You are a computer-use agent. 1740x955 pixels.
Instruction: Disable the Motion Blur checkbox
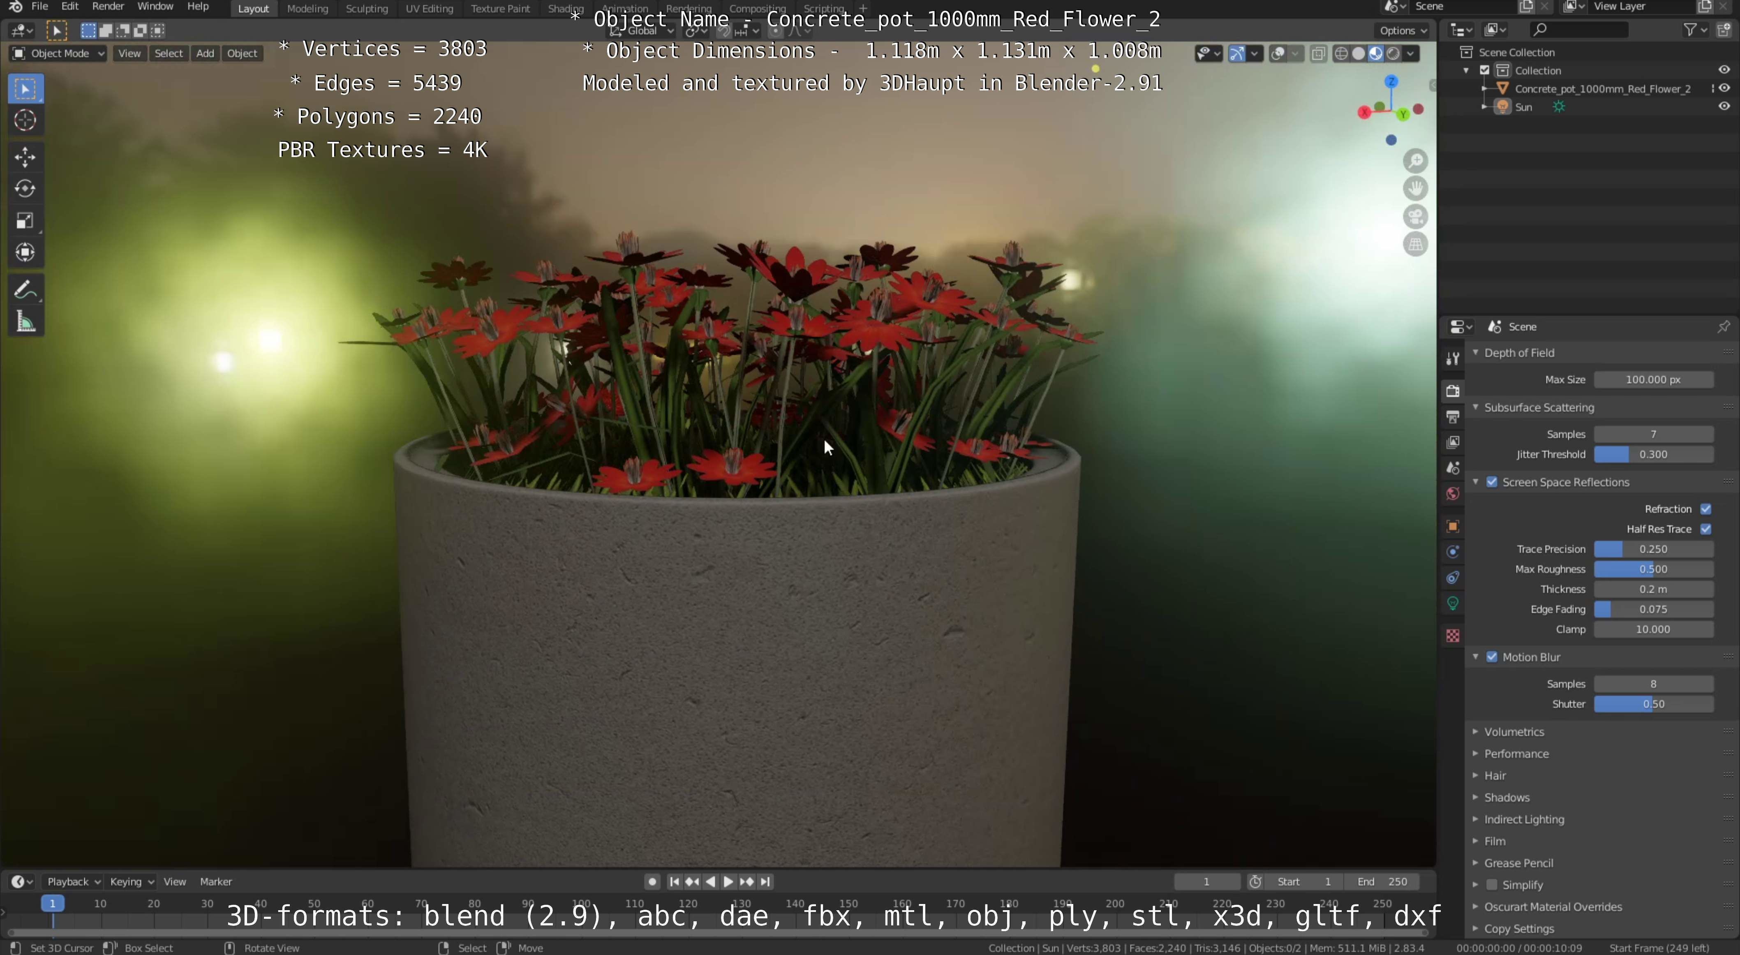[x=1492, y=657]
